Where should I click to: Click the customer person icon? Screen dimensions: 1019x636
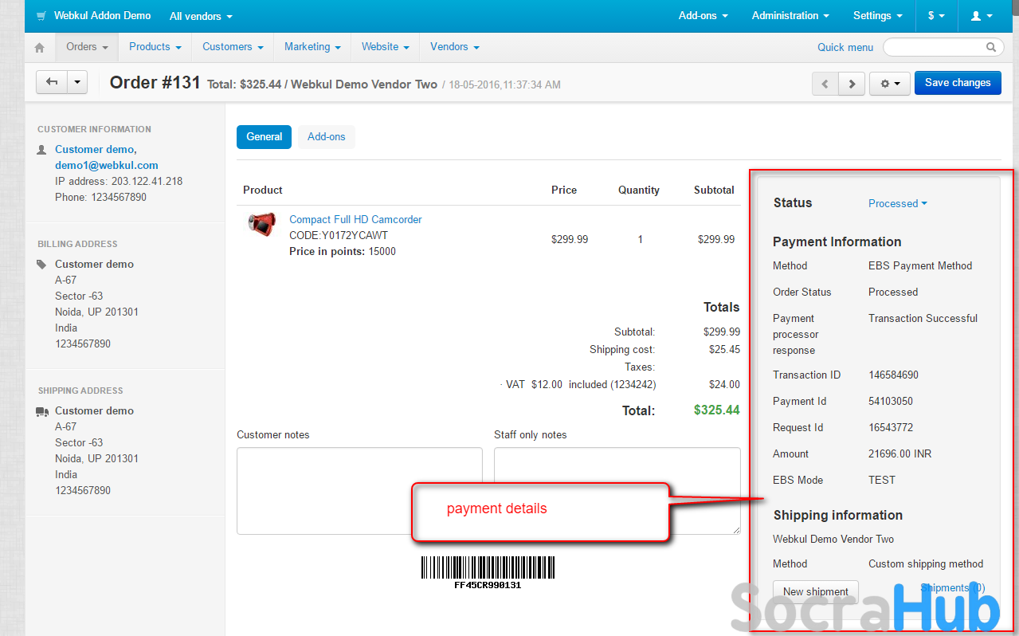(42, 149)
